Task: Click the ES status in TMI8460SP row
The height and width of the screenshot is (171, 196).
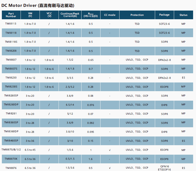Action: tap(183, 141)
